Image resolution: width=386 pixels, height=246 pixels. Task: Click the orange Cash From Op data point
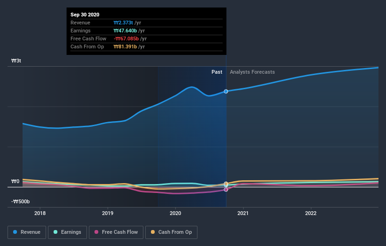(226, 184)
